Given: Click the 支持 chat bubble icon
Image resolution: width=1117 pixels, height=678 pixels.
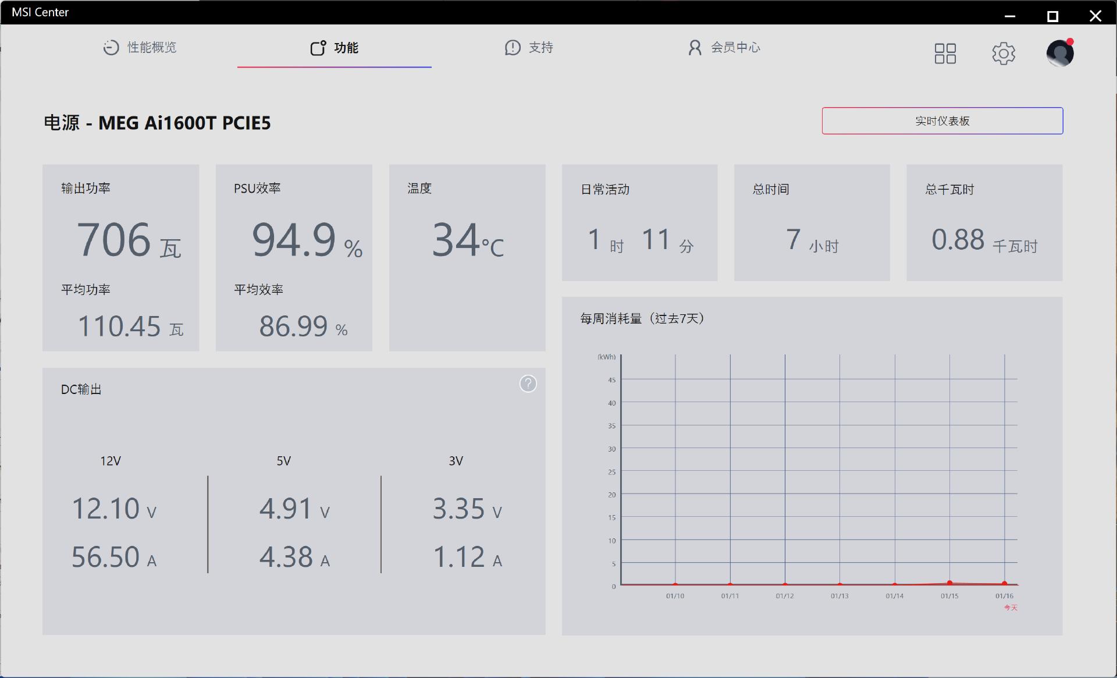Looking at the screenshot, I should coord(513,48).
